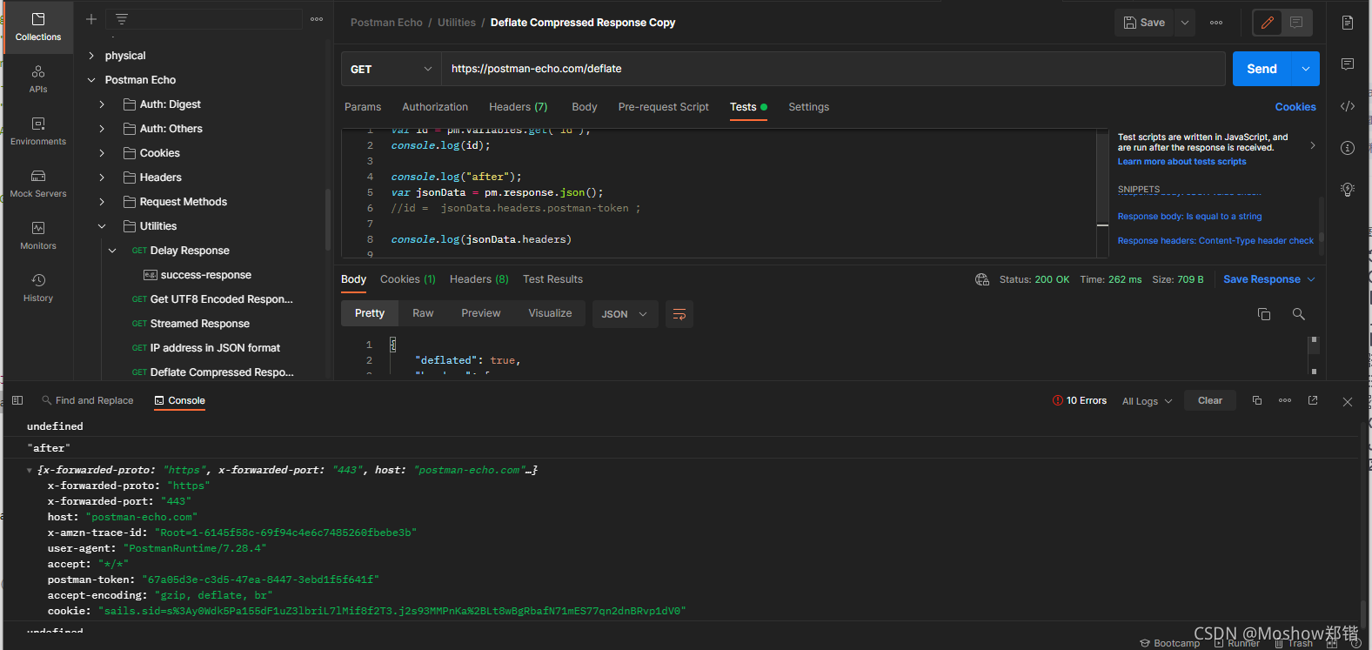Close the console panel
Viewport: 1372px width, 650px height.
[1348, 402]
